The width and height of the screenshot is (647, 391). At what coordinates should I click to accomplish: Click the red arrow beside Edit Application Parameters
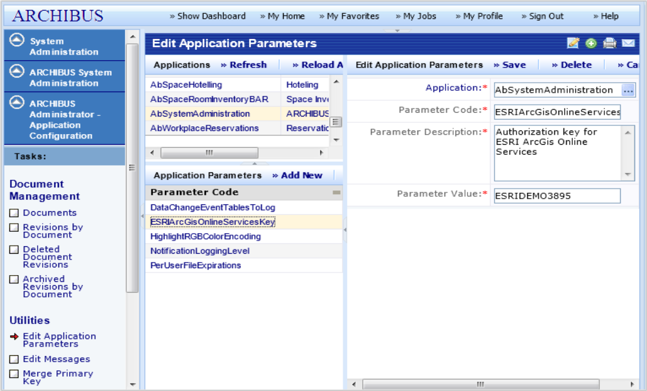(14, 336)
